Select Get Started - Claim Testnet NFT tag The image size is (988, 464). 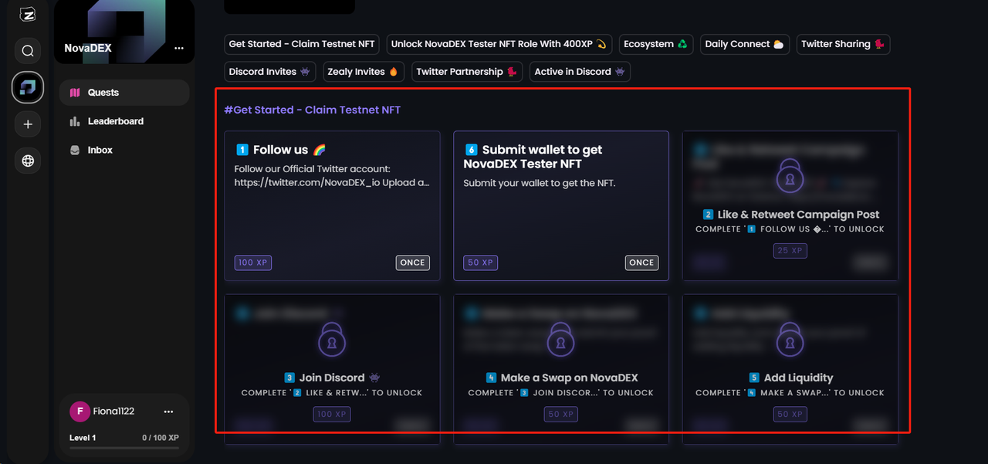click(x=302, y=44)
